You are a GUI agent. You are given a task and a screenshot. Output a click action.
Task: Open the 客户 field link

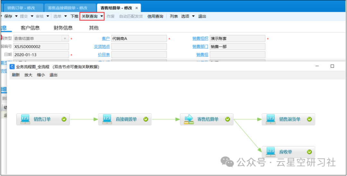[106, 39]
